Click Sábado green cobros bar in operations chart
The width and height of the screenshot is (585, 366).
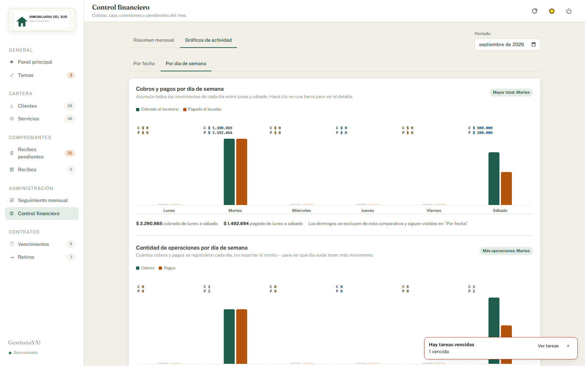pyautogui.click(x=494, y=317)
